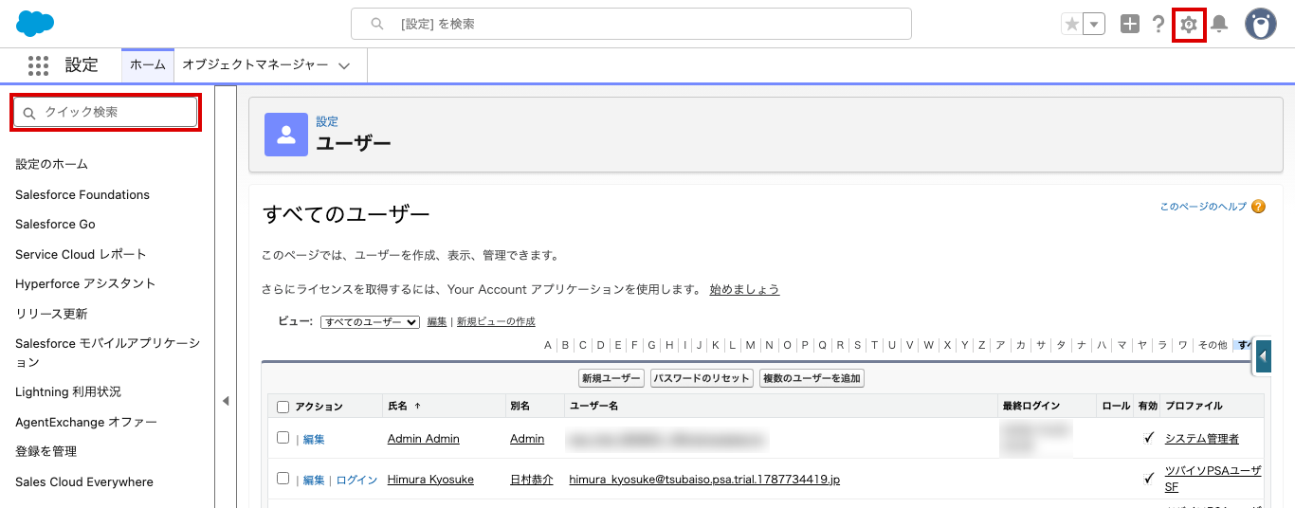Open the すべてのユーザー view dropdown
The height and width of the screenshot is (508, 1295).
tap(370, 322)
